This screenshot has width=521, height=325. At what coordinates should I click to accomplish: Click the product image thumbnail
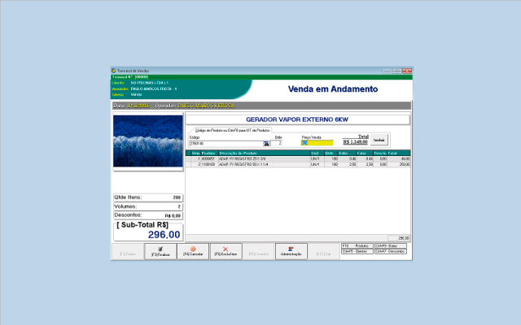(x=147, y=141)
